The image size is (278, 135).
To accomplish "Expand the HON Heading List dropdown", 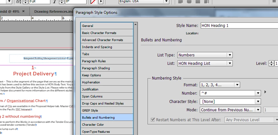I will point(205,63).
